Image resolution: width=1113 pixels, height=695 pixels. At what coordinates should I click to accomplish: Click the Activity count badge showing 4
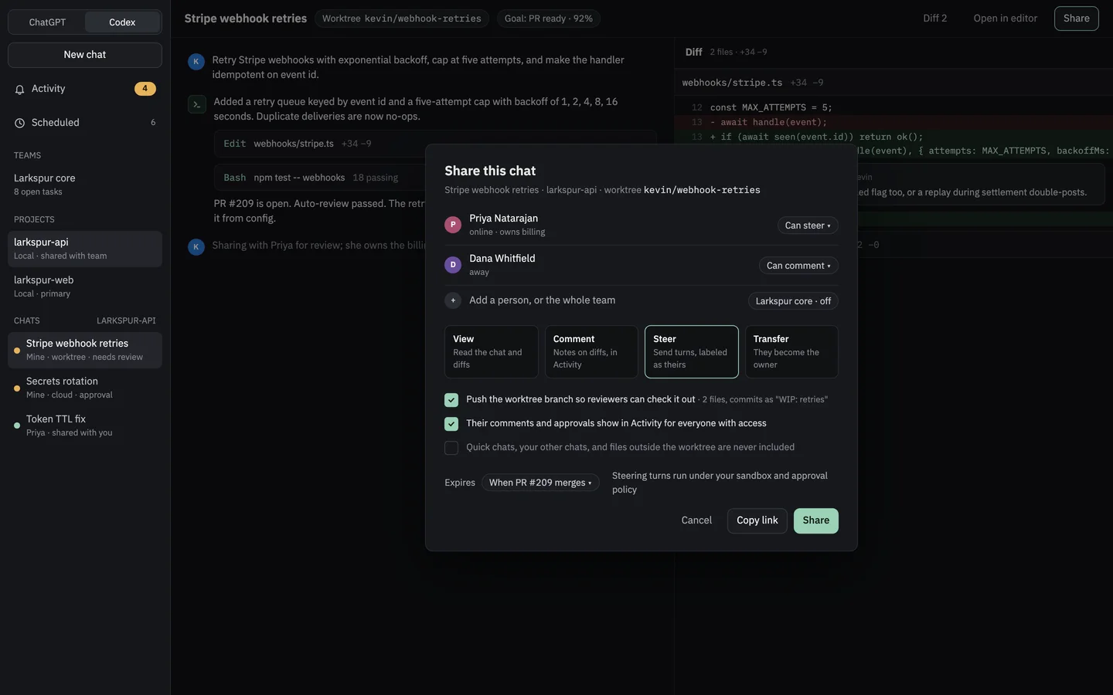tap(145, 89)
